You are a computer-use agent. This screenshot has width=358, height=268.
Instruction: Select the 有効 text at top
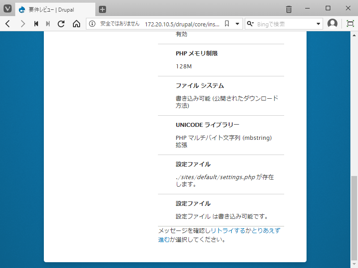click(181, 34)
